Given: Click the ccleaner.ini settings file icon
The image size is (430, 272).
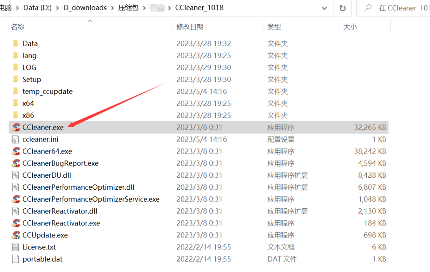Looking at the screenshot, I should [x=16, y=140].
